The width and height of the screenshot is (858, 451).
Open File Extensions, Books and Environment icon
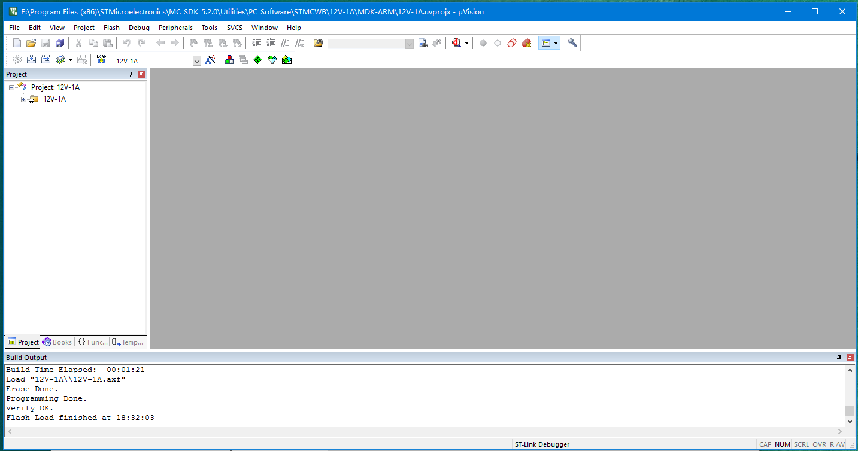(229, 60)
